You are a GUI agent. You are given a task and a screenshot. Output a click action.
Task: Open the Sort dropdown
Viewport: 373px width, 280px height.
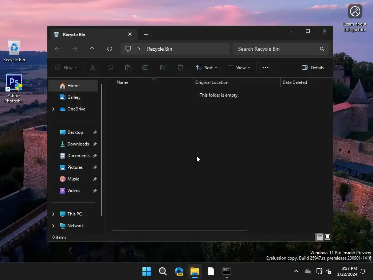pos(207,67)
